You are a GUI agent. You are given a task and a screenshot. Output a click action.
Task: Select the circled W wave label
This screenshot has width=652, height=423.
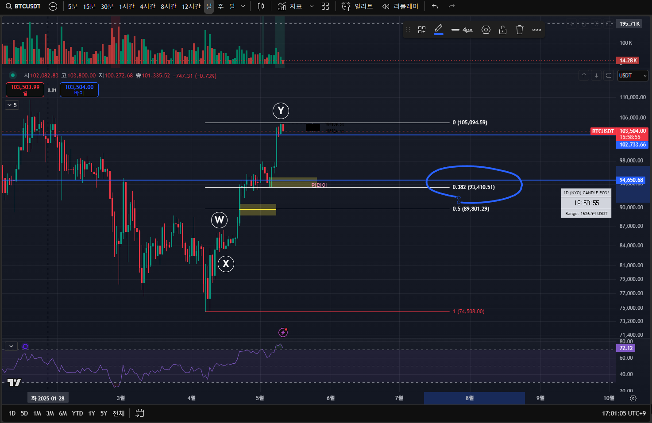pos(219,220)
